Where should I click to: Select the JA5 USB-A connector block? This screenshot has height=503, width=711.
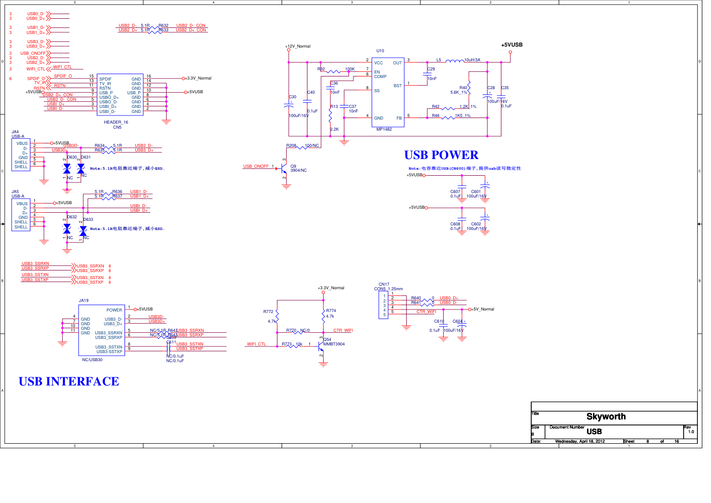(21, 215)
